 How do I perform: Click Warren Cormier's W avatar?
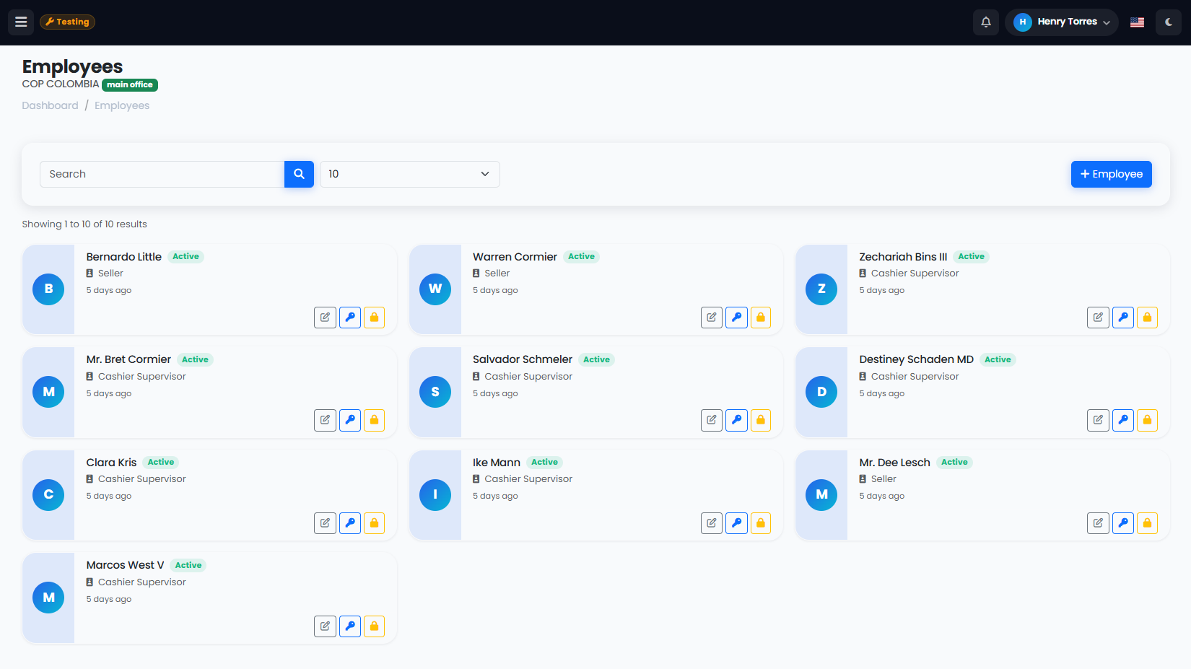435,289
